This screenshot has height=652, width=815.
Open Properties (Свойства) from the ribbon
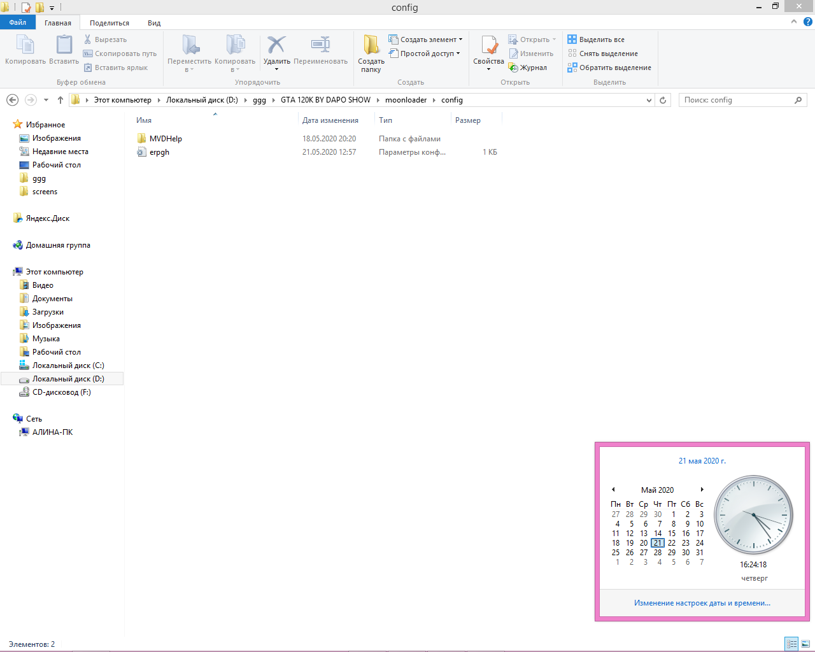tap(488, 48)
